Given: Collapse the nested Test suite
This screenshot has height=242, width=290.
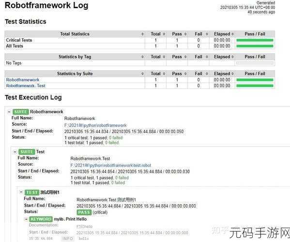Looking at the screenshot, I should [x=15, y=152].
